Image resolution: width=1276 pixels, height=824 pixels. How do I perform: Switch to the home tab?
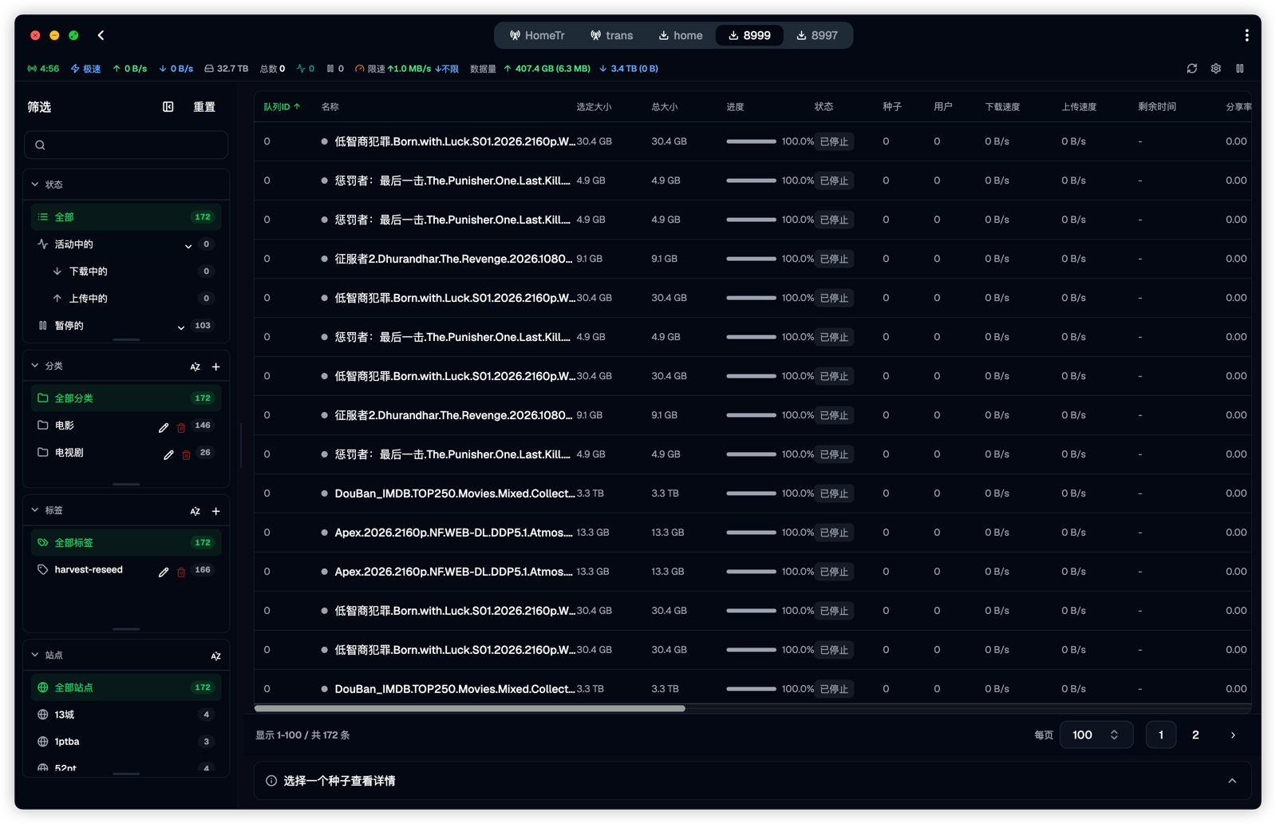point(681,35)
